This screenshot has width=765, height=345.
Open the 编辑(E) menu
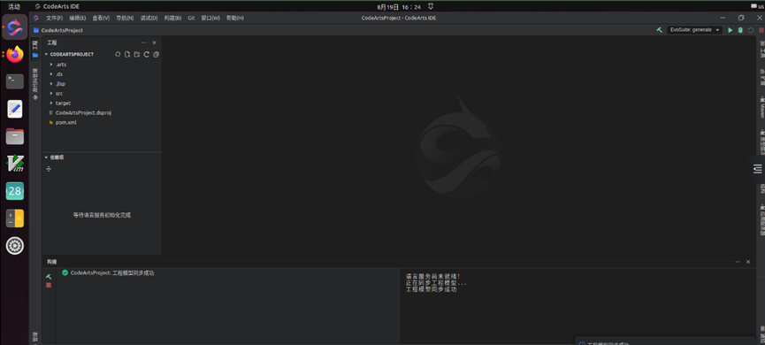tap(78, 18)
